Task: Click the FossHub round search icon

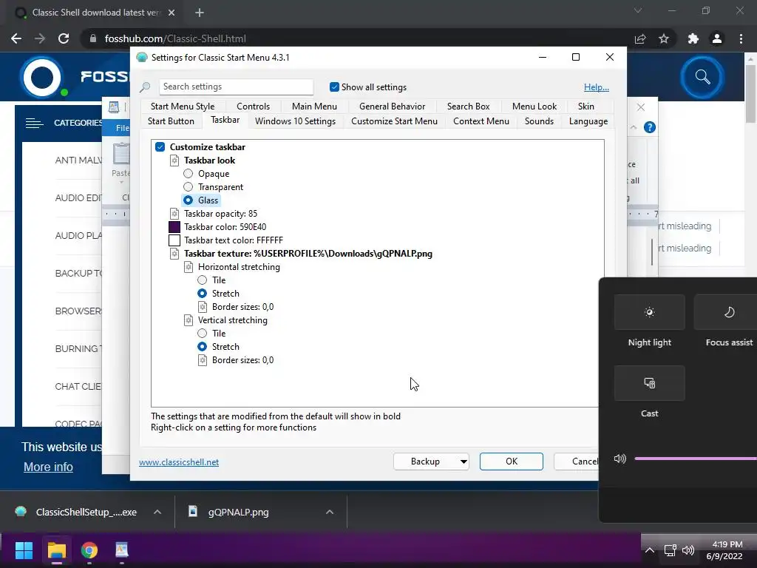Action: pos(702,77)
